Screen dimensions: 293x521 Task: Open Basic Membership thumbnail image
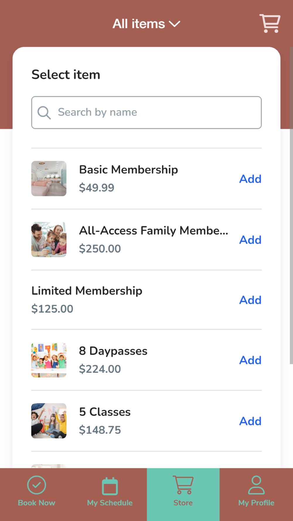pyautogui.click(x=49, y=178)
